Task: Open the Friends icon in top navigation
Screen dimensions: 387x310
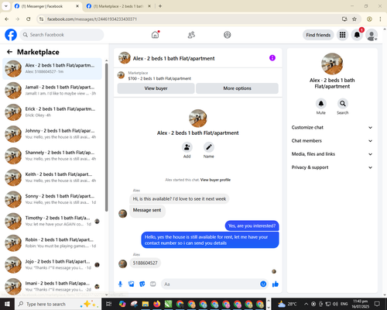Action: pos(191,35)
